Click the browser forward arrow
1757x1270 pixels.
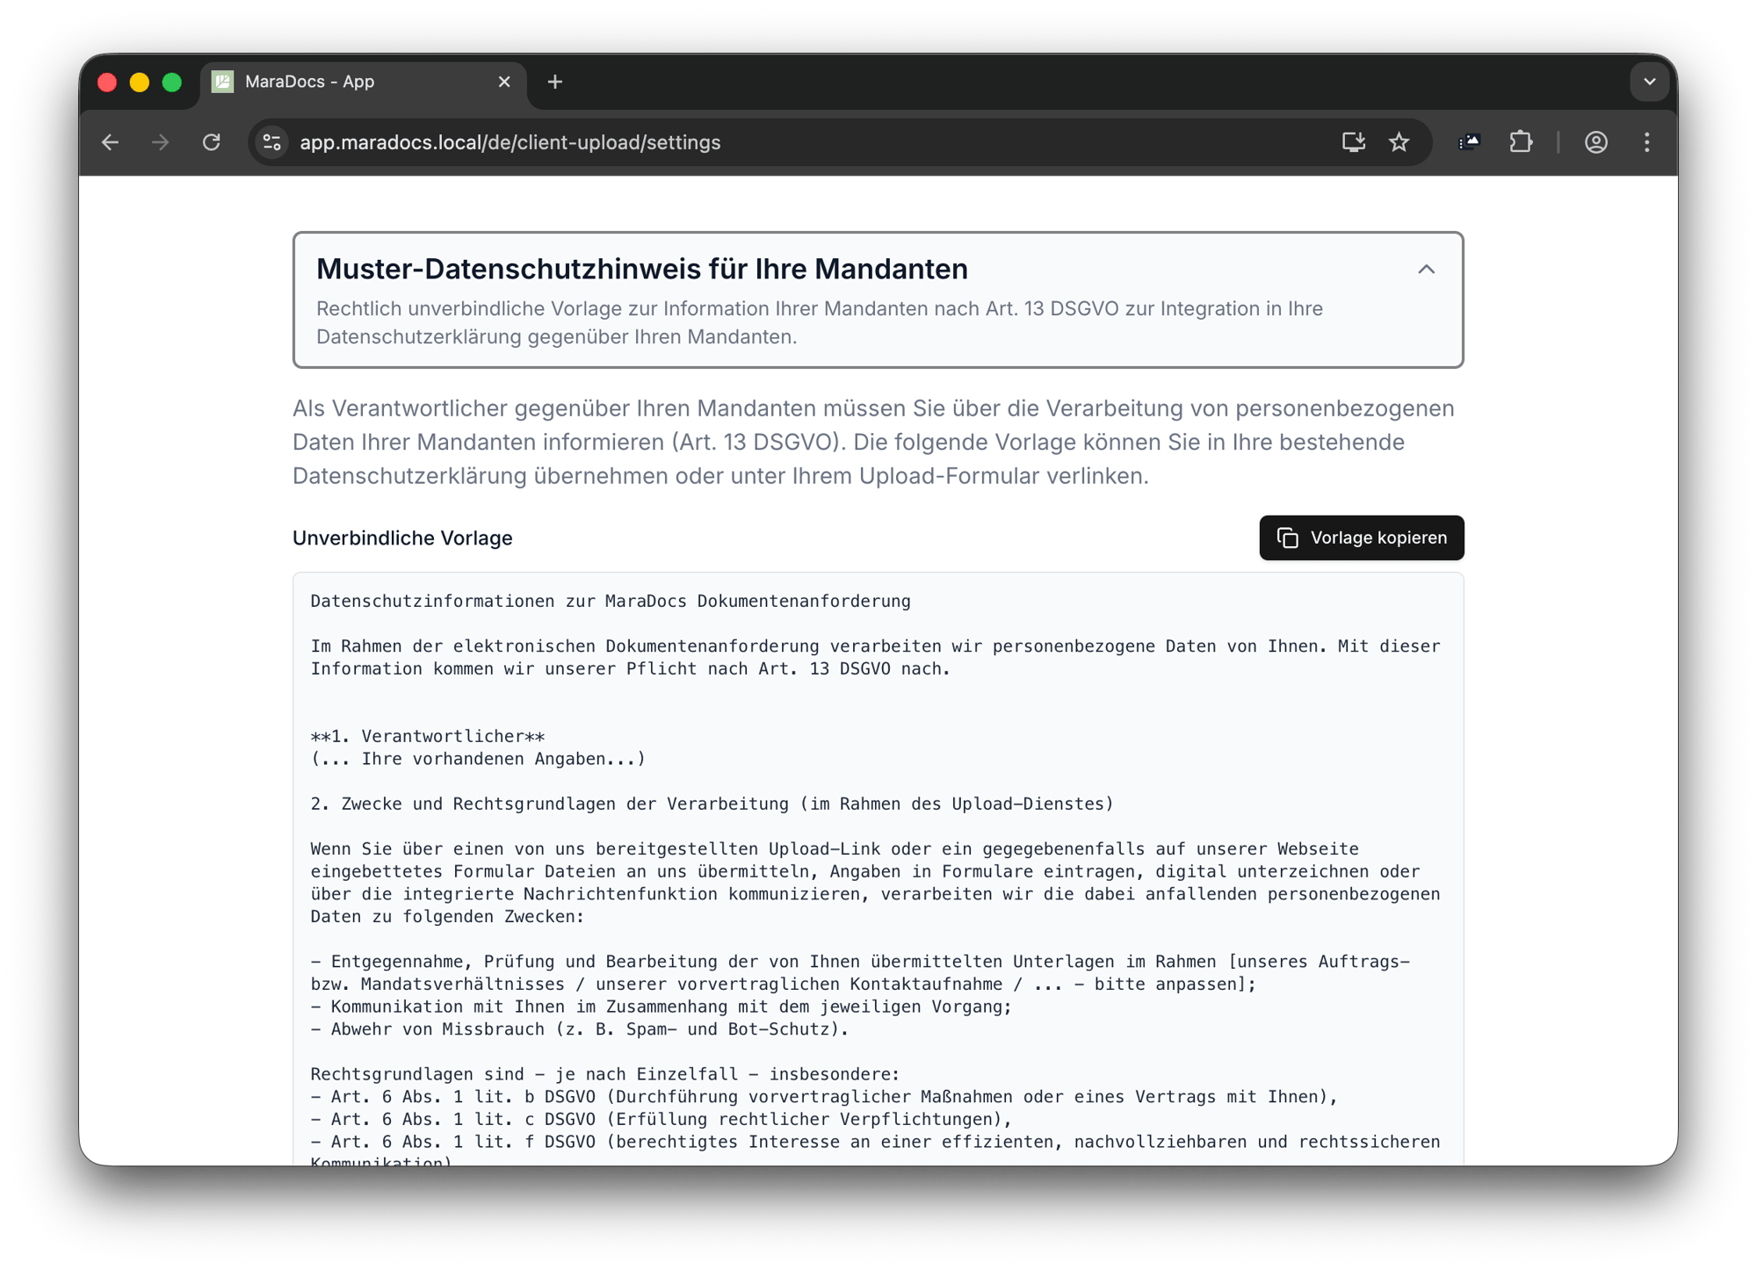coord(160,142)
